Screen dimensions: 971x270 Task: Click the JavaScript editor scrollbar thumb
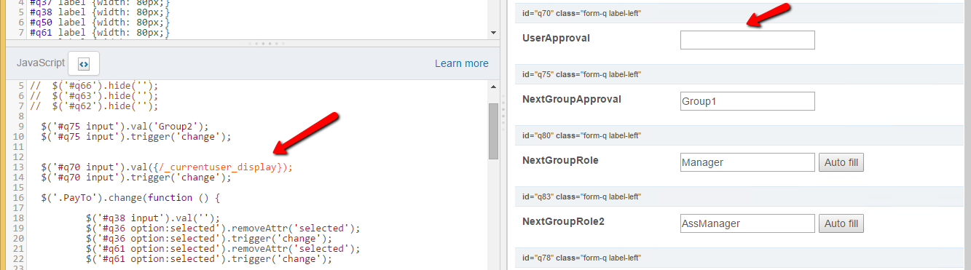(x=493, y=131)
